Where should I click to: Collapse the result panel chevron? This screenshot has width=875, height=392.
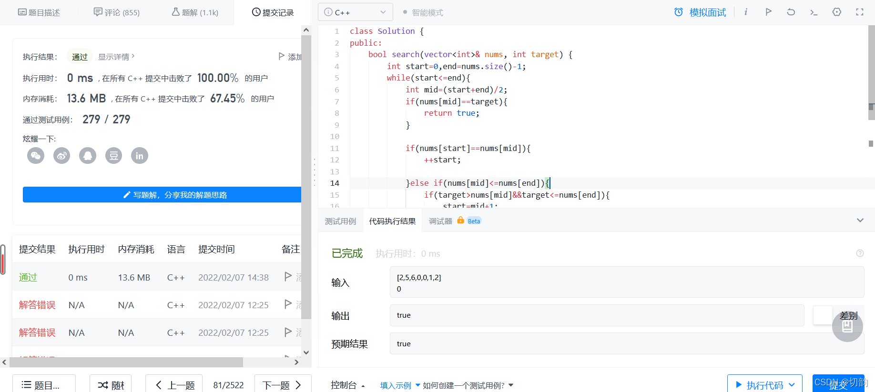tap(860, 220)
